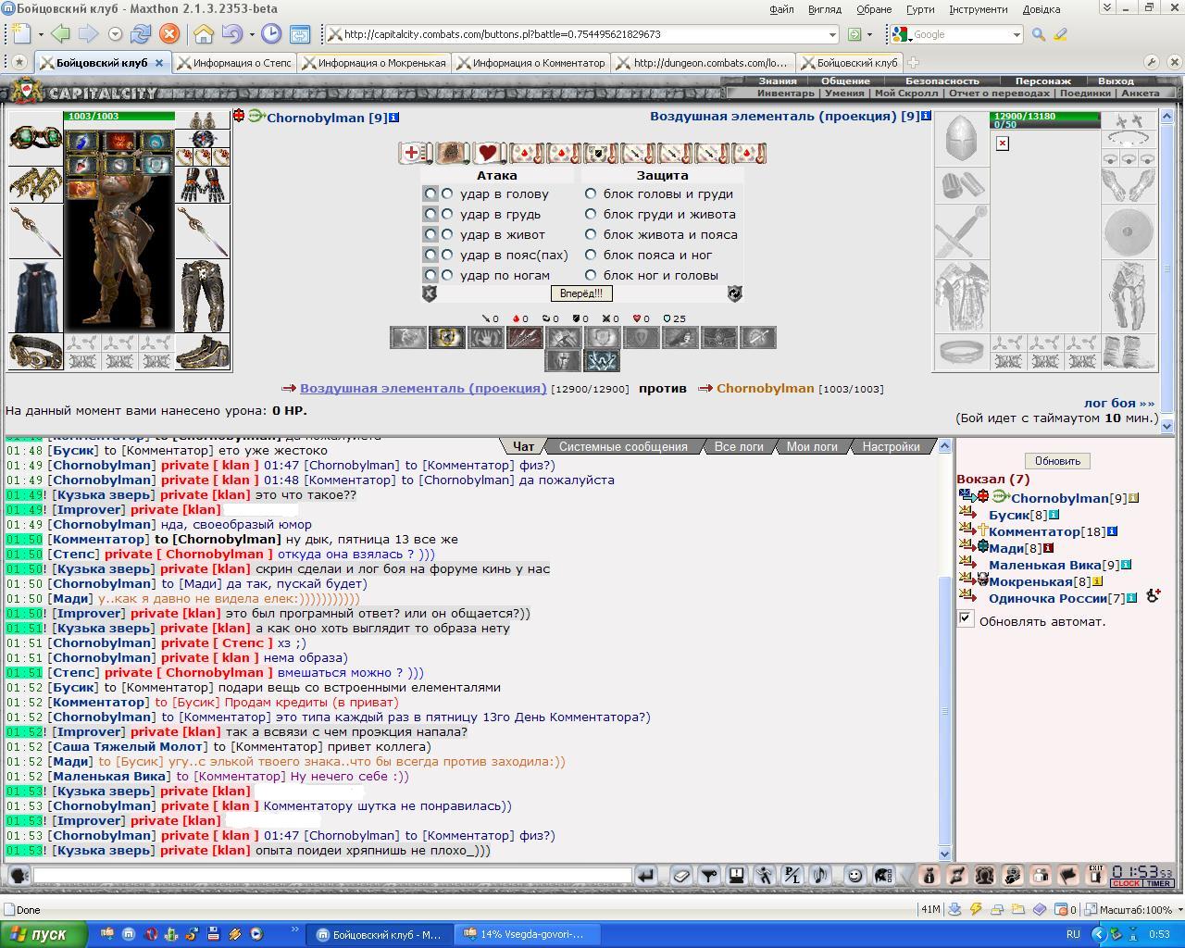Toggle the 'Обновлять автомат.' checkbox

(966, 618)
